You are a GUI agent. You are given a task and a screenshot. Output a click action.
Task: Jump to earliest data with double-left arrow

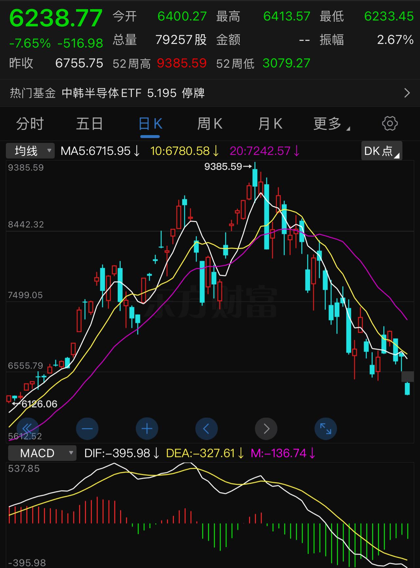[x=28, y=429]
